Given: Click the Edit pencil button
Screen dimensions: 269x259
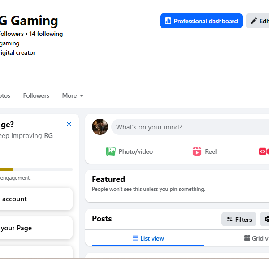Looking at the screenshot, I should pyautogui.click(x=257, y=21).
